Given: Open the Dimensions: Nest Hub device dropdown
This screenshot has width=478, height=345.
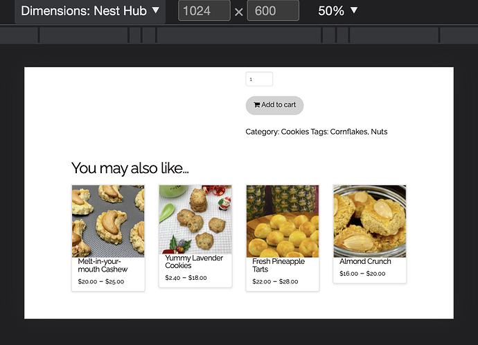Looking at the screenshot, I should (x=90, y=11).
